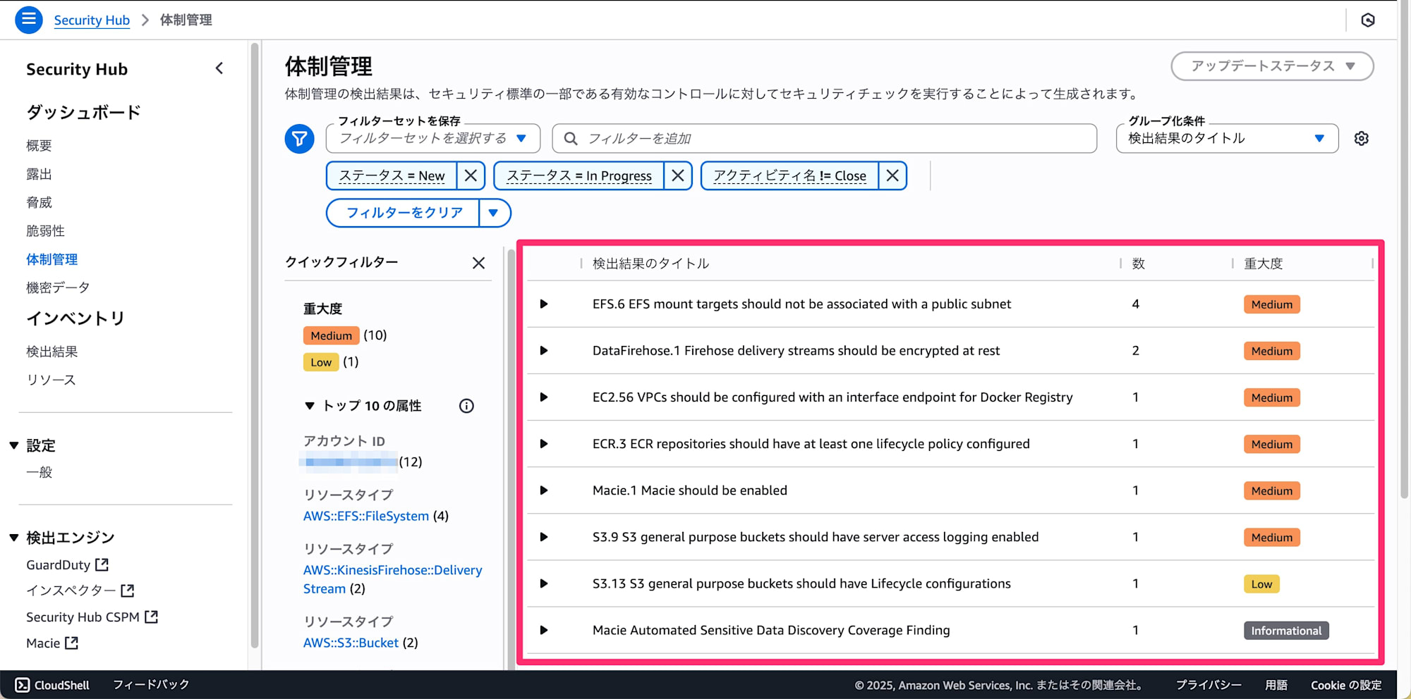Remove the アクティビティ名 != Close filter

tap(892, 175)
